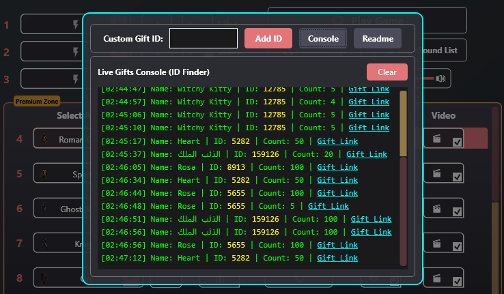
Task: Click the character icon in row 8
Action: [44, 278]
